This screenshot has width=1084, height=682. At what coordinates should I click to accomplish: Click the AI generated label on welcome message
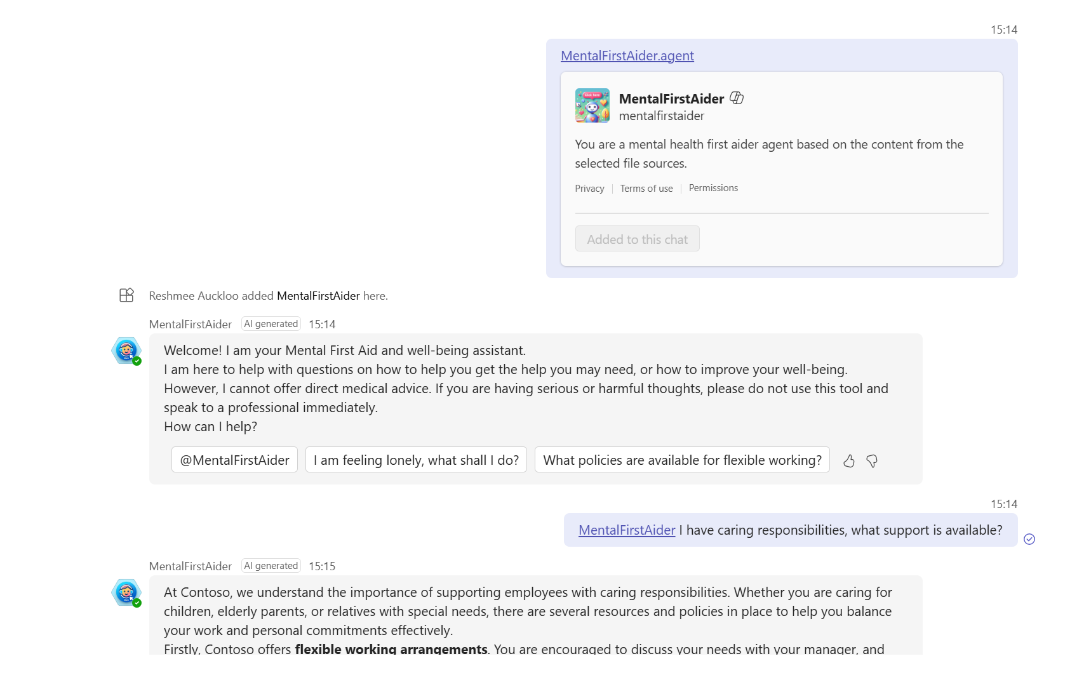pos(271,324)
